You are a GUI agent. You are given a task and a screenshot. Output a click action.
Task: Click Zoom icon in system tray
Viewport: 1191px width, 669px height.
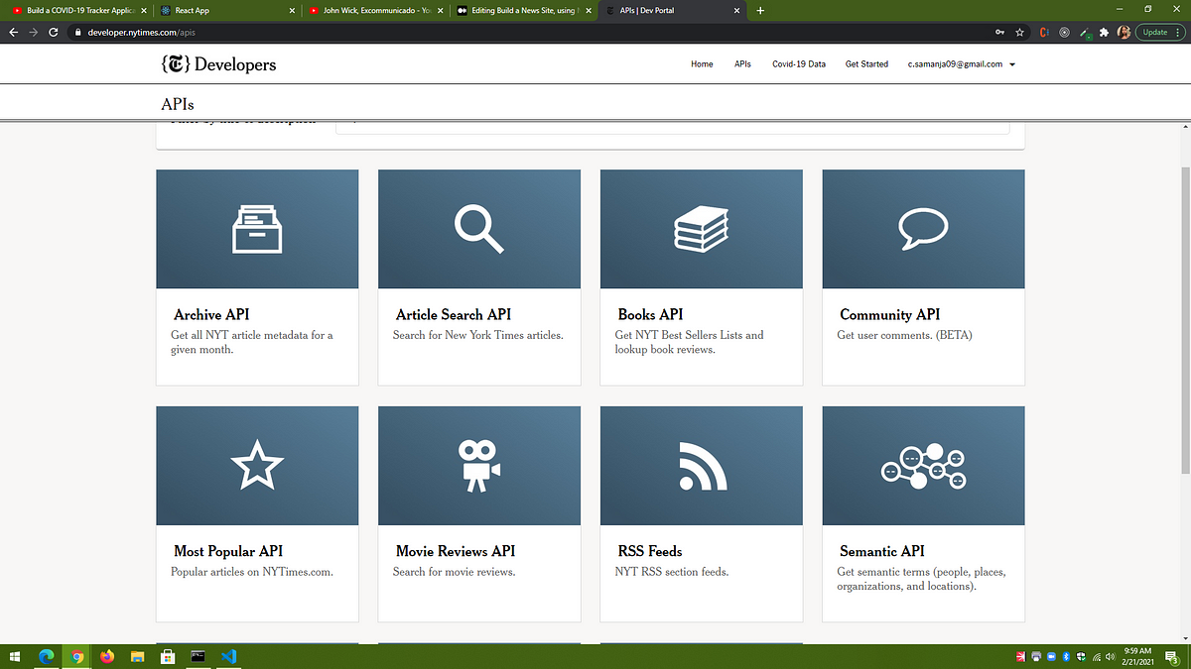[x=1051, y=656]
